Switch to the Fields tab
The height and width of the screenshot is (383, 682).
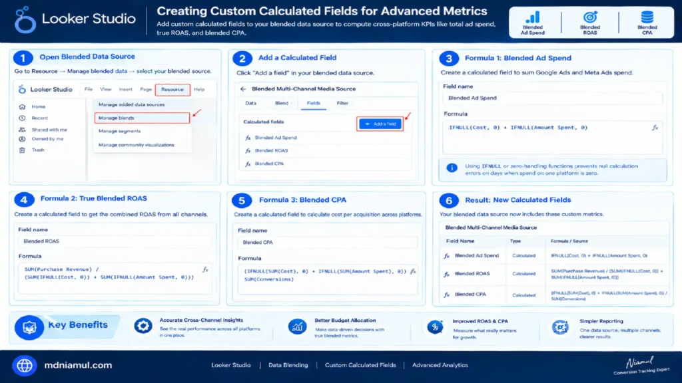coord(313,103)
